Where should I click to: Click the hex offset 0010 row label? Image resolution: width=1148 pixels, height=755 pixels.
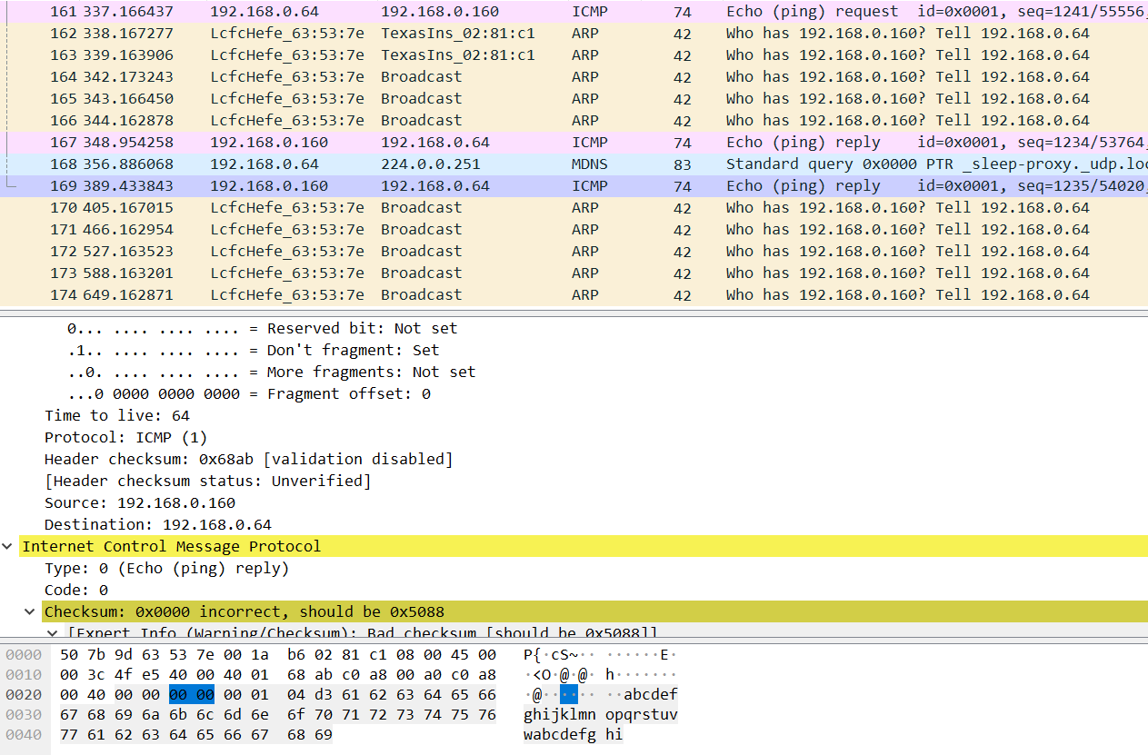24,674
